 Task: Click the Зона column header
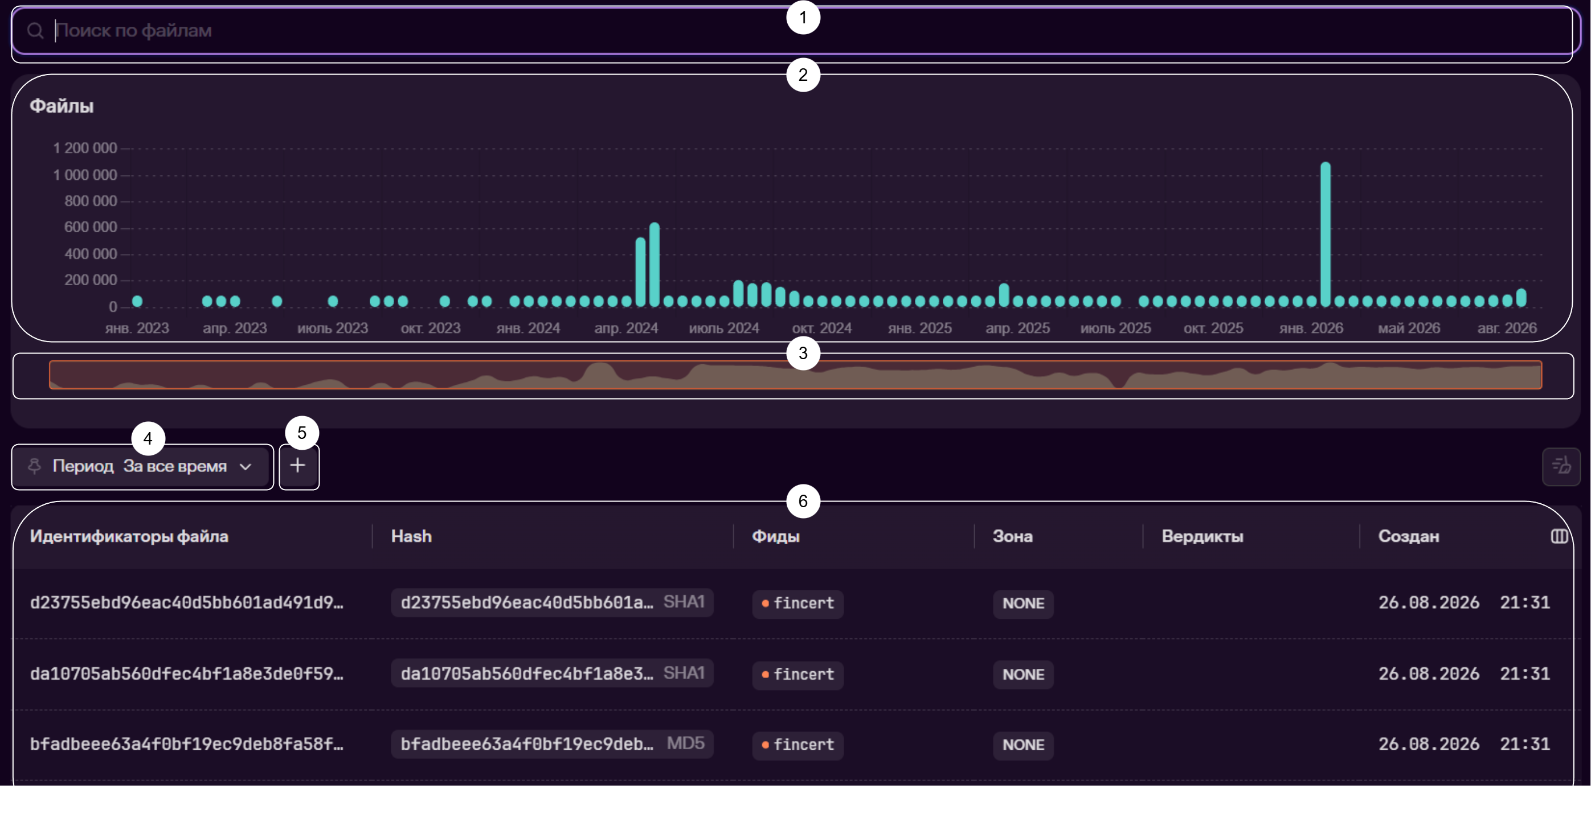1012,536
